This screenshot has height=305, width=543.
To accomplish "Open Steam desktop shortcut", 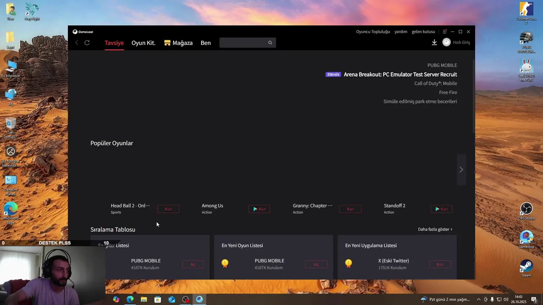I will click(526, 268).
